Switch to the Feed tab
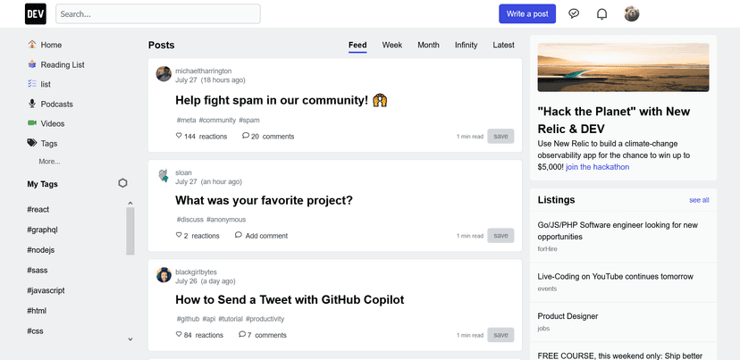 click(357, 46)
